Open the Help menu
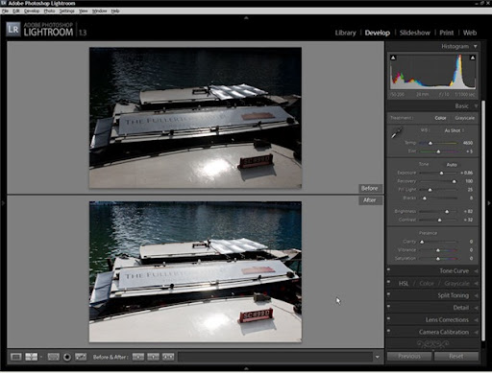 pos(115,11)
